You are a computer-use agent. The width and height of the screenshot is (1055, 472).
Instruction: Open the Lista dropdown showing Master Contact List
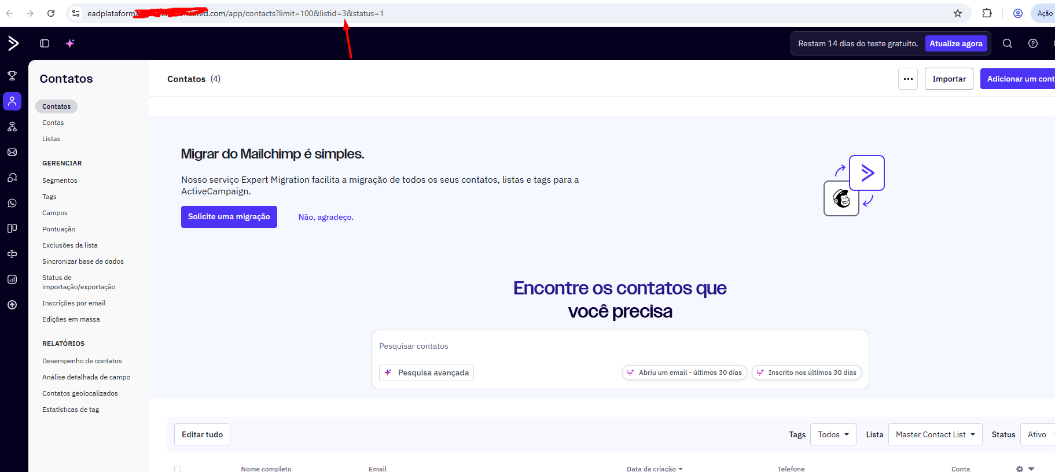pos(935,434)
